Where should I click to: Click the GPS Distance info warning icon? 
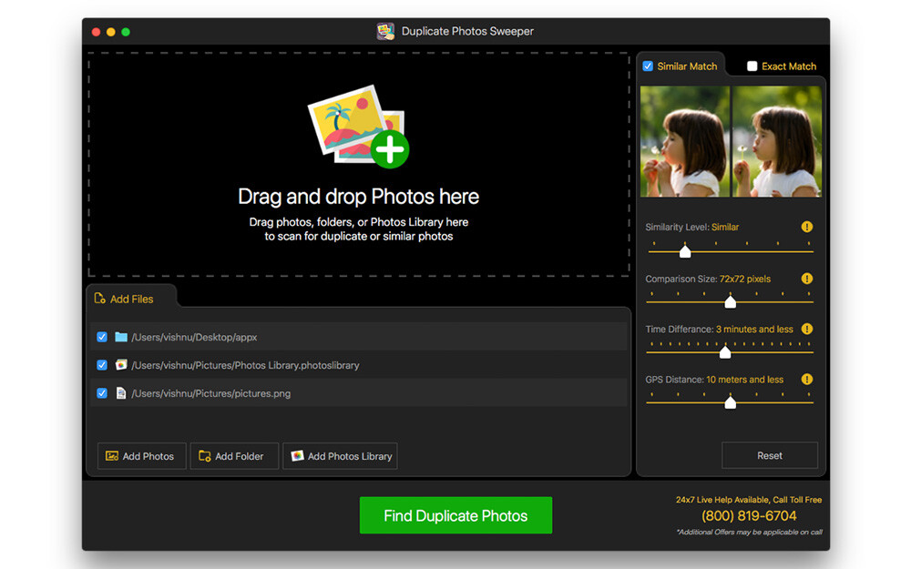(x=807, y=380)
